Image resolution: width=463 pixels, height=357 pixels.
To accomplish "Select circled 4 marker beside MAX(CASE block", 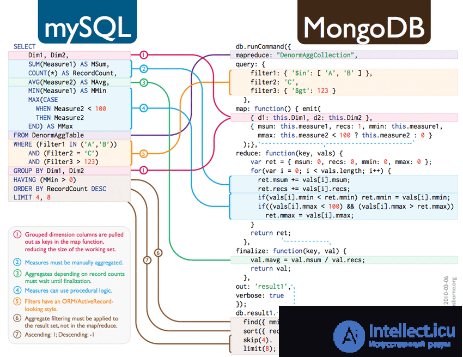I will [143, 108].
